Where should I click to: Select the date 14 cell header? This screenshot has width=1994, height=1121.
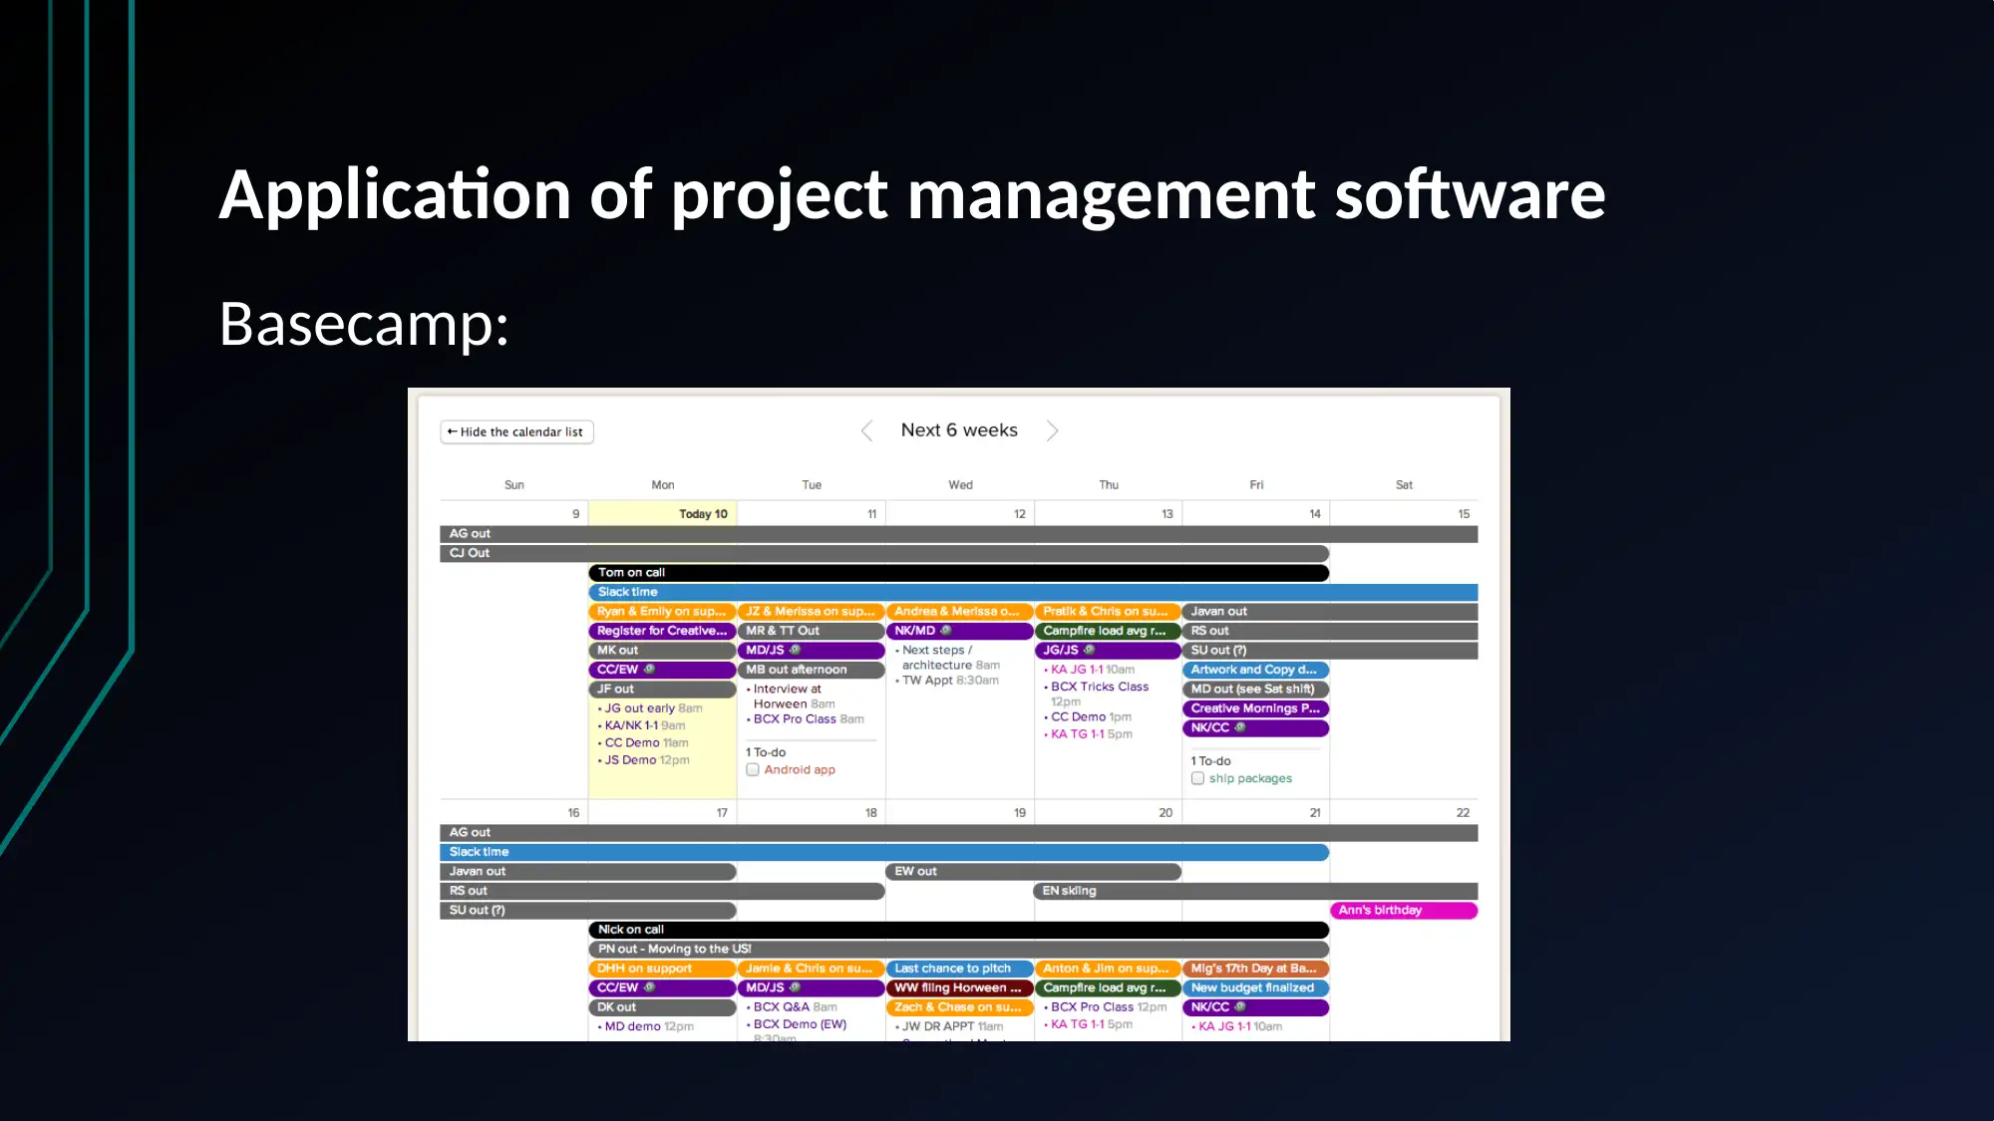point(1315,514)
